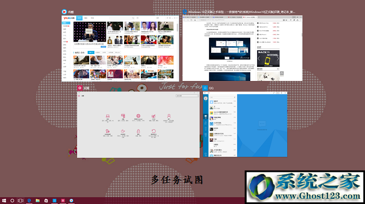Click the right arrow on Back to School banner
This screenshot has height=204, width=365.
(277, 59)
